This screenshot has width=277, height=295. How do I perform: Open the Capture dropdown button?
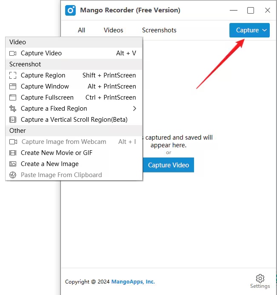tap(249, 30)
